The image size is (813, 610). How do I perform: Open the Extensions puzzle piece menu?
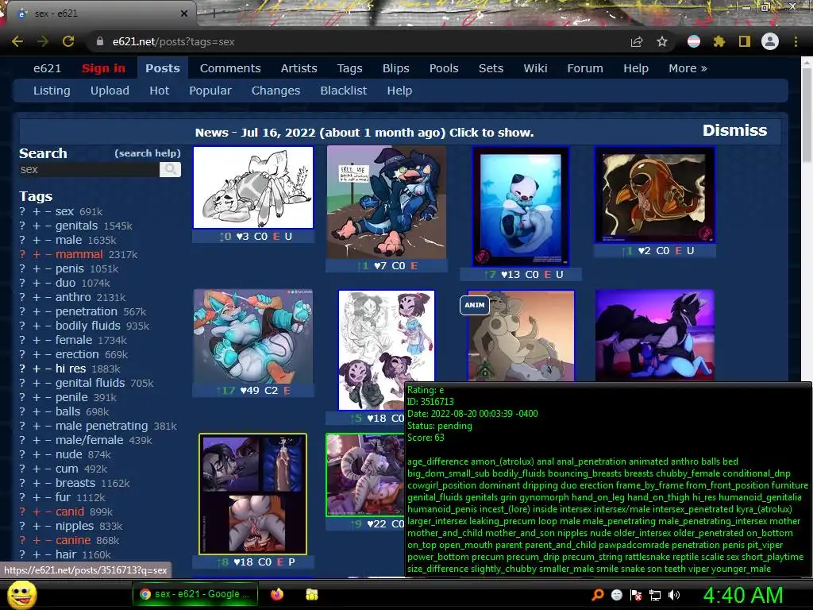coord(719,41)
